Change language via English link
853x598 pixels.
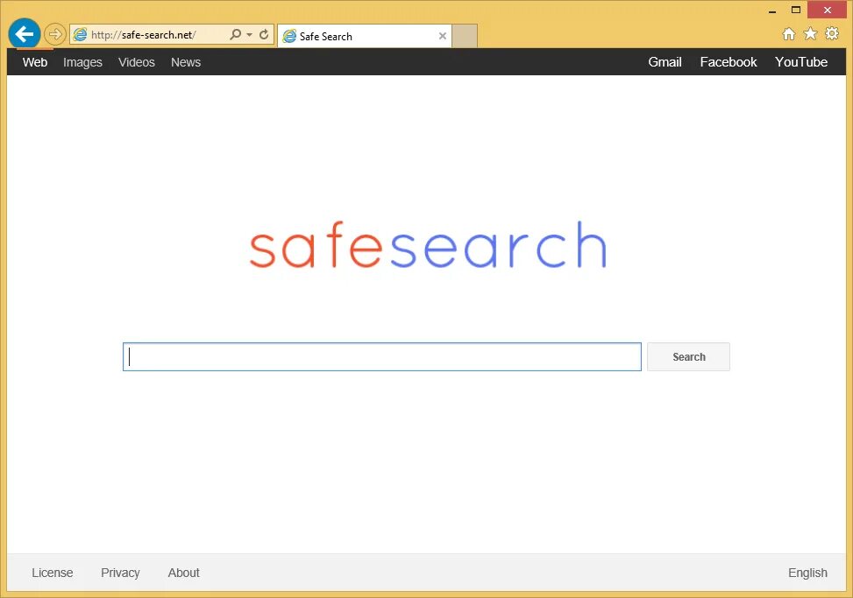807,573
